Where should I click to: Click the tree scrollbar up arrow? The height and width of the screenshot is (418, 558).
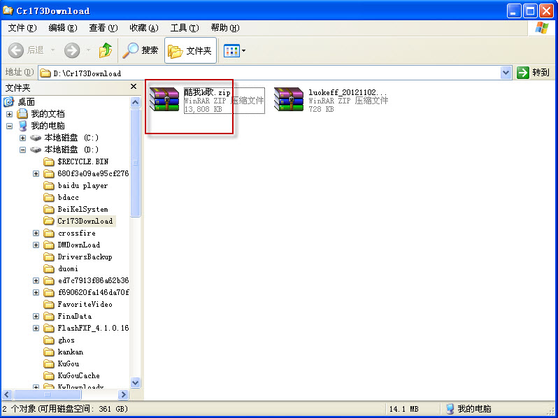(x=135, y=103)
